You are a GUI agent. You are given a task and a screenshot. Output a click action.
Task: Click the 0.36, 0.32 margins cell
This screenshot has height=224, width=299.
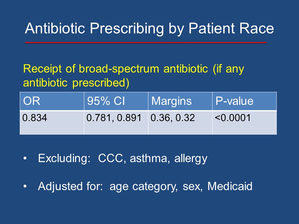(x=180, y=123)
